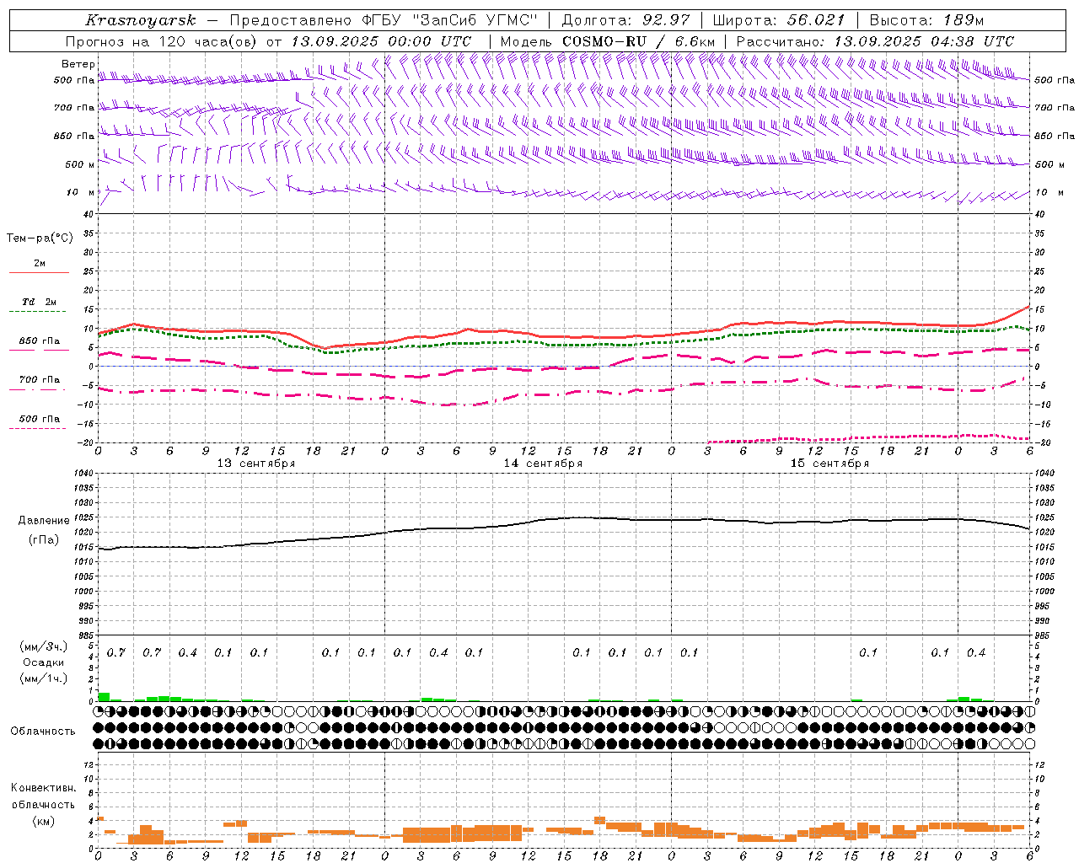Click the 13 сентября date label
The image size is (1079, 863).
[256, 464]
